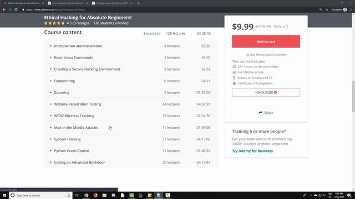
Task: Click the browser forward arrow
Action: coord(10,10)
